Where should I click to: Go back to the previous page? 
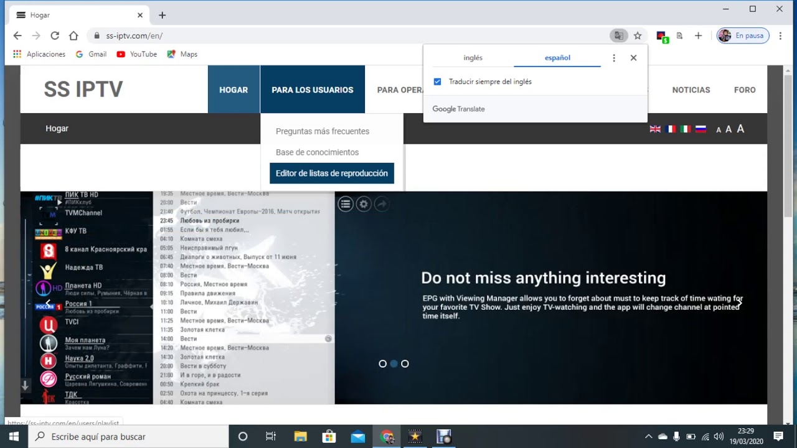point(17,35)
